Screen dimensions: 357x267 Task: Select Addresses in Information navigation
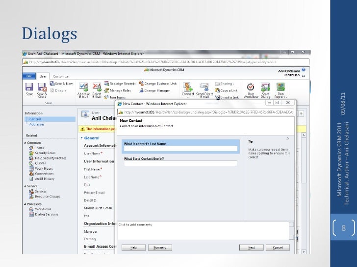tap(36, 124)
